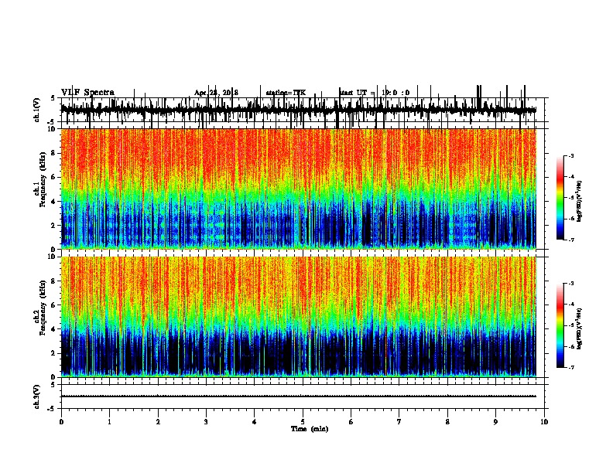Click the time axis tick label "4"

coord(255,422)
